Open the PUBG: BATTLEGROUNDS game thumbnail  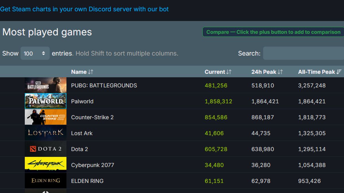pyautogui.click(x=45, y=85)
